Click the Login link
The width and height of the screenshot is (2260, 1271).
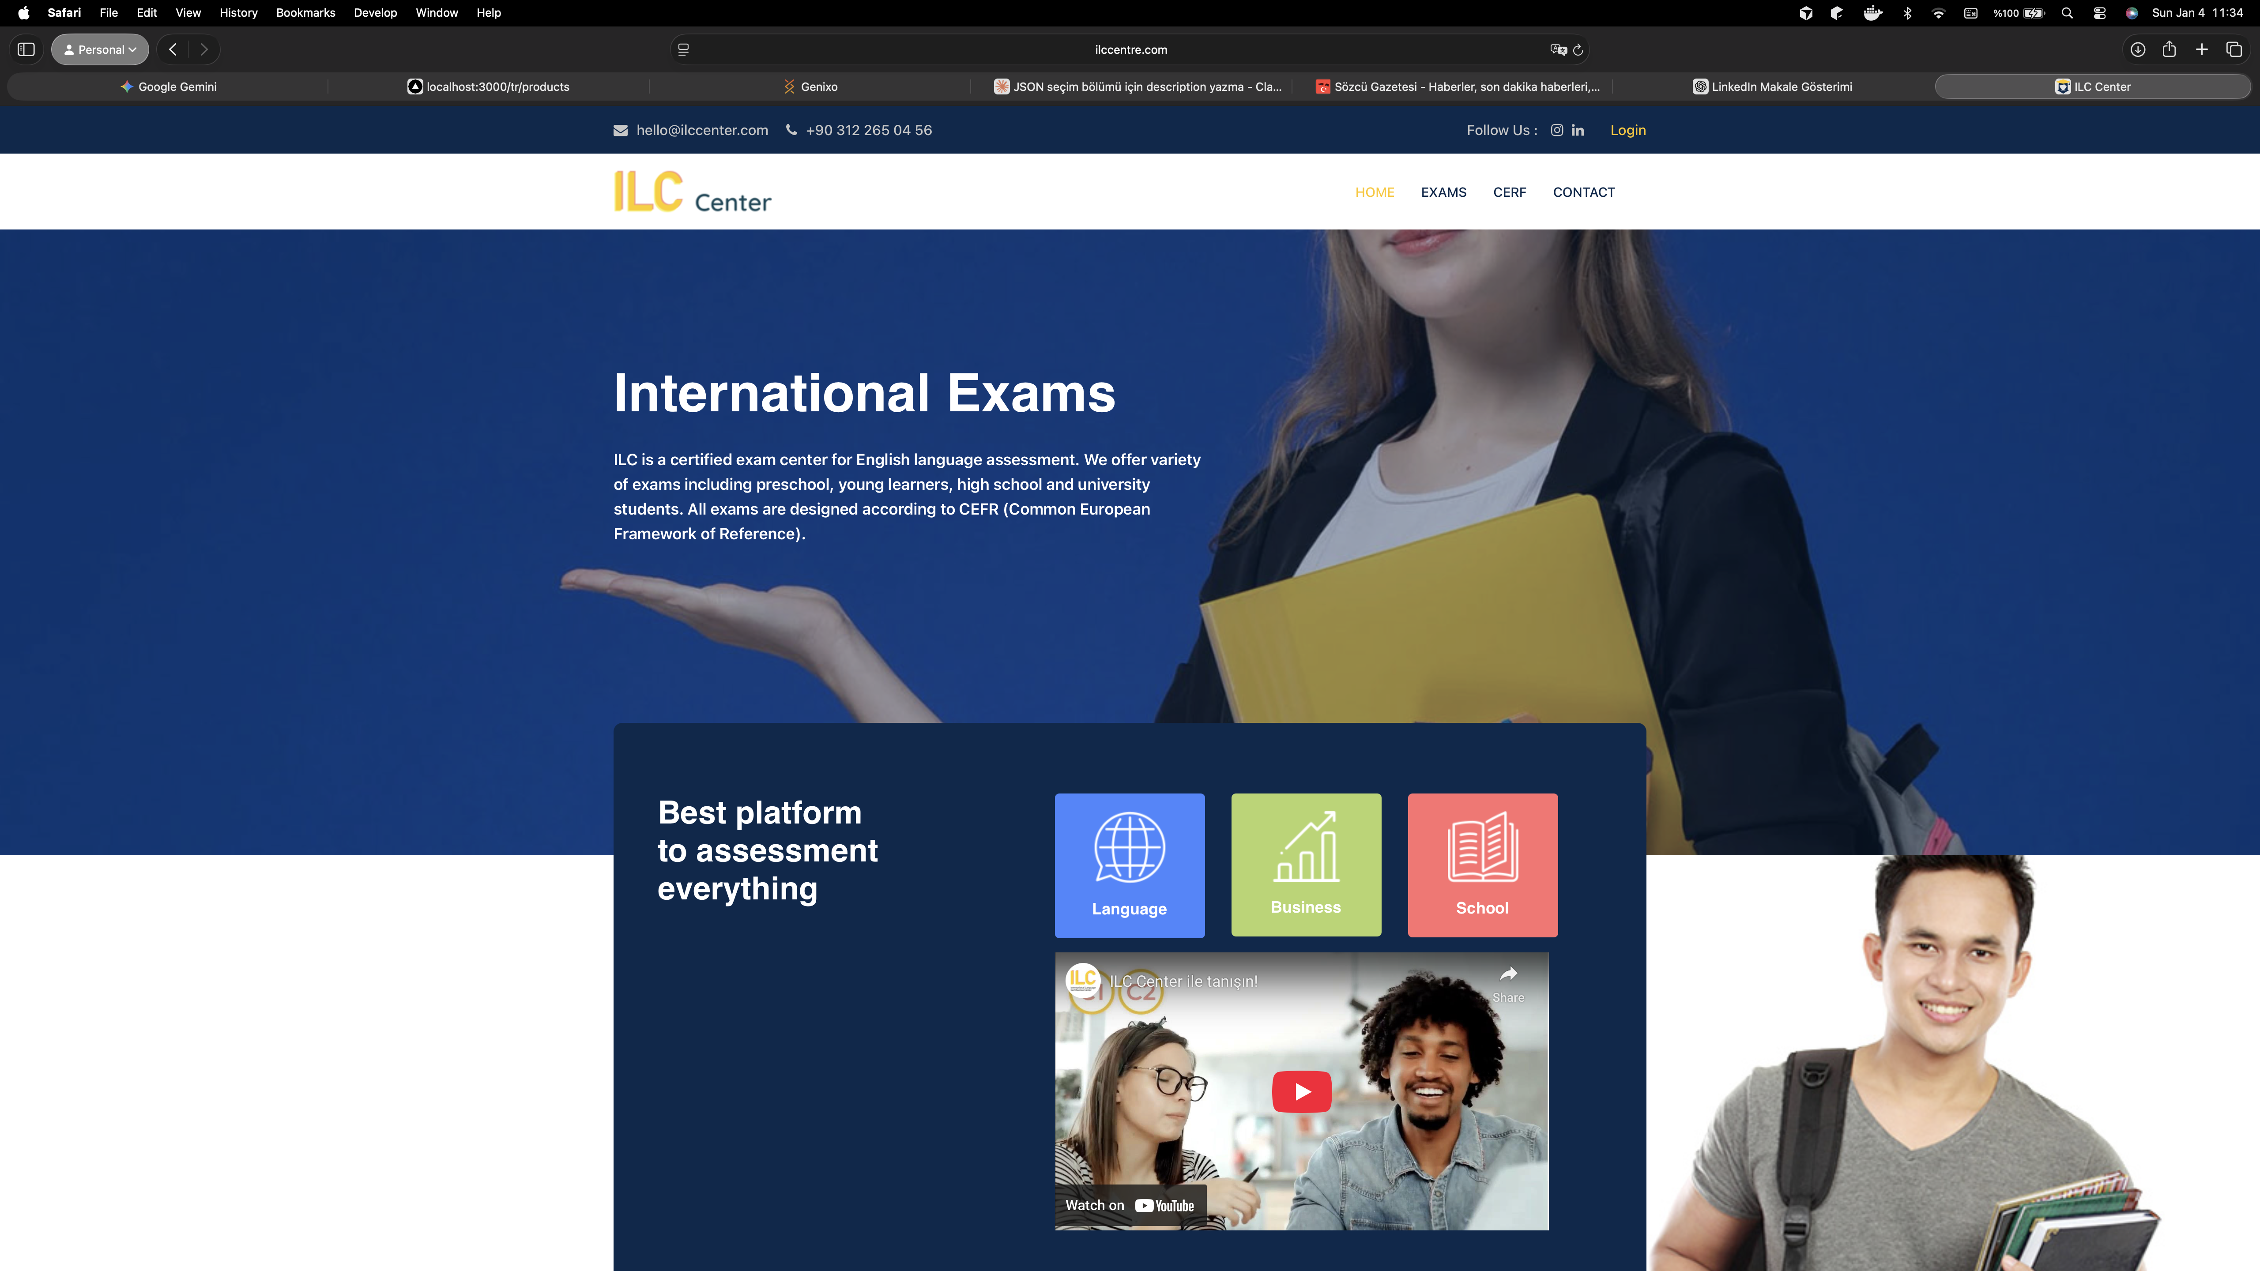(1628, 130)
